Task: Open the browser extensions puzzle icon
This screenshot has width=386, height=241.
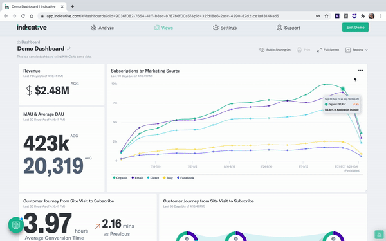Action: pyautogui.click(x=363, y=16)
